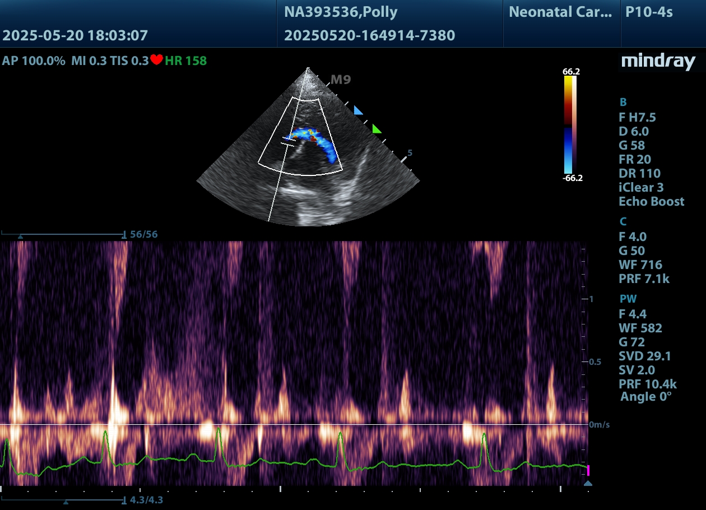Click the Mindray logo
This screenshot has width=706, height=510.
point(658,61)
